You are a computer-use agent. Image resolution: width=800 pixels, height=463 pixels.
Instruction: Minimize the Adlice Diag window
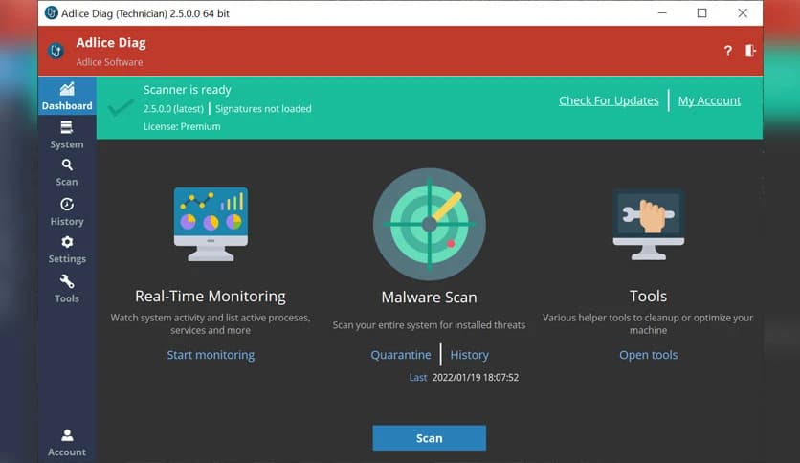[662, 12]
